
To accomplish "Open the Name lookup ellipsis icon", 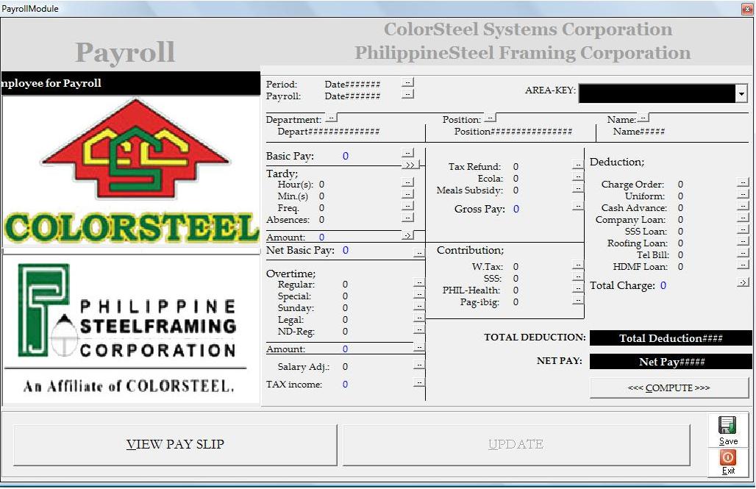I will [x=643, y=116].
